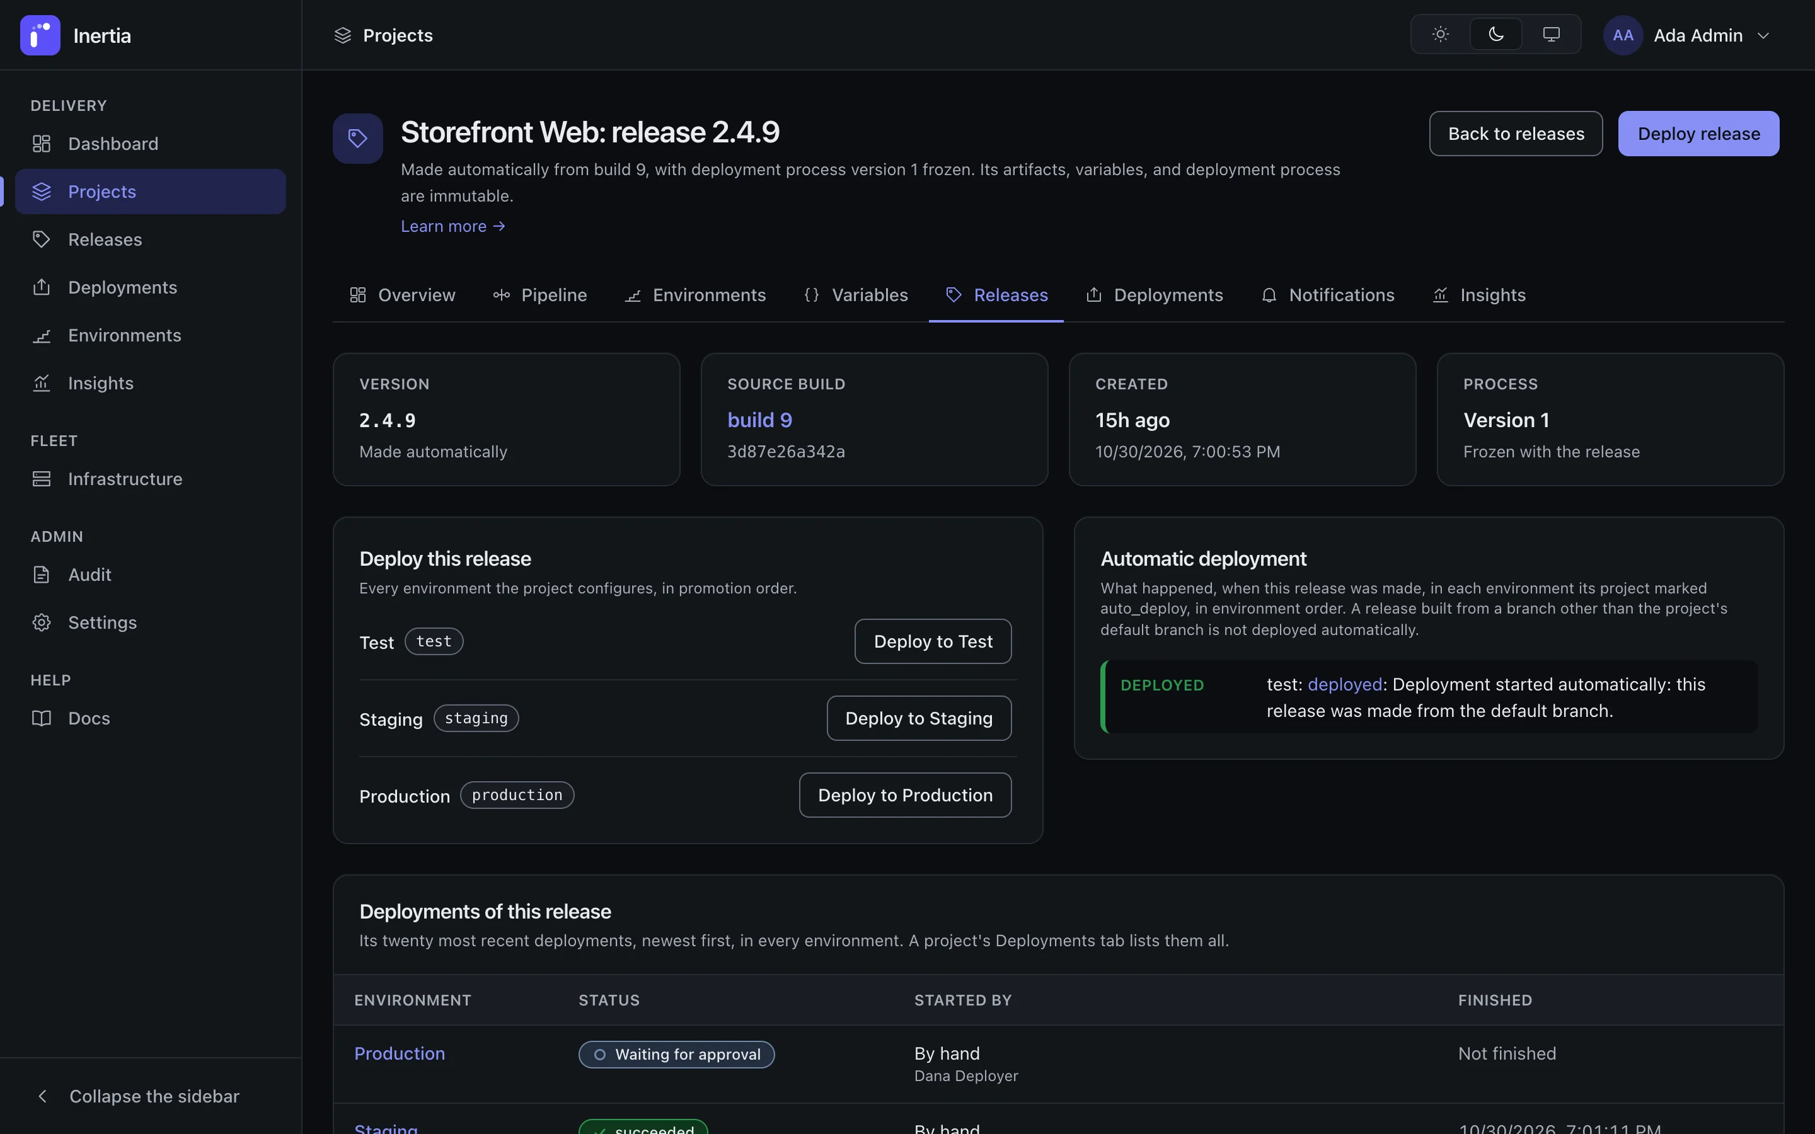Open Dashboard in the sidebar
The width and height of the screenshot is (1815, 1134).
tap(150, 143)
